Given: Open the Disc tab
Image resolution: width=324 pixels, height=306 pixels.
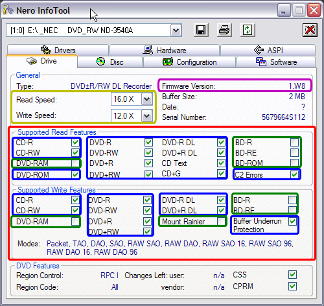Looking at the screenshot, I should click(x=110, y=62).
